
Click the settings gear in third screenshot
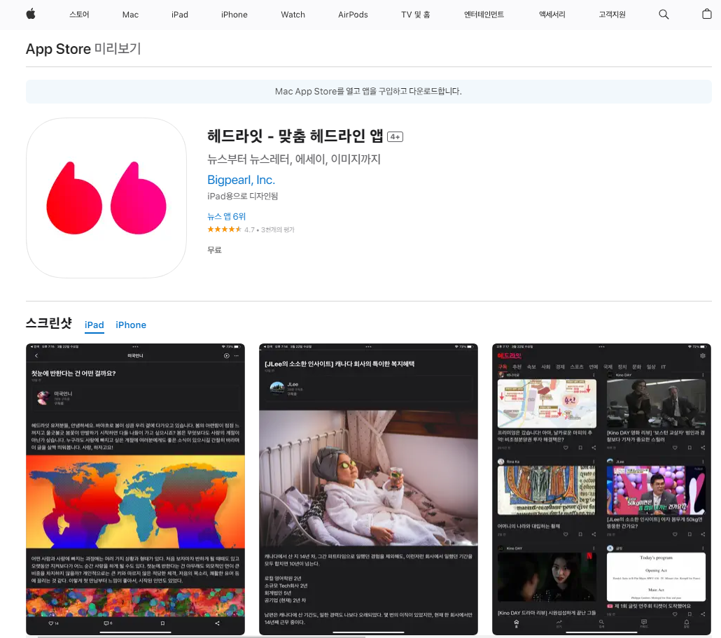pyautogui.click(x=702, y=356)
